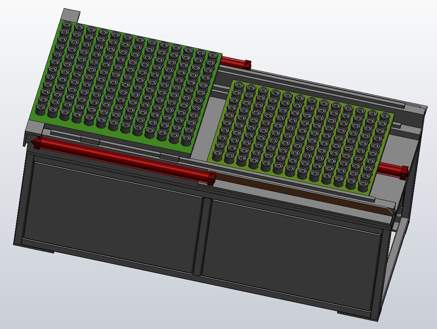Screen dimensions: 437x329
Task: Select the center vertical post between front panels
Action: (202, 237)
